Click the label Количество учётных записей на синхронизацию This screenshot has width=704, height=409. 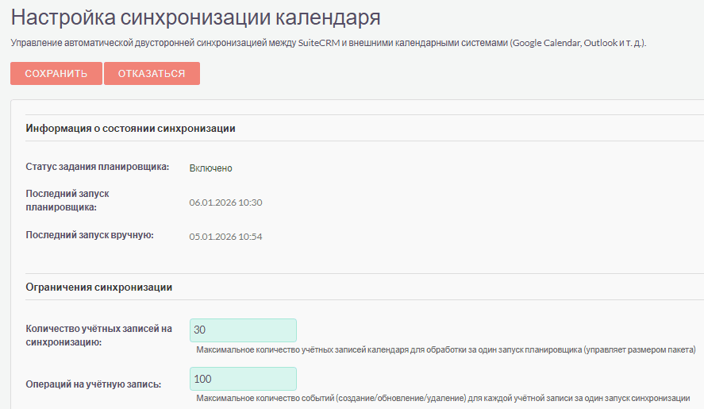pos(98,335)
